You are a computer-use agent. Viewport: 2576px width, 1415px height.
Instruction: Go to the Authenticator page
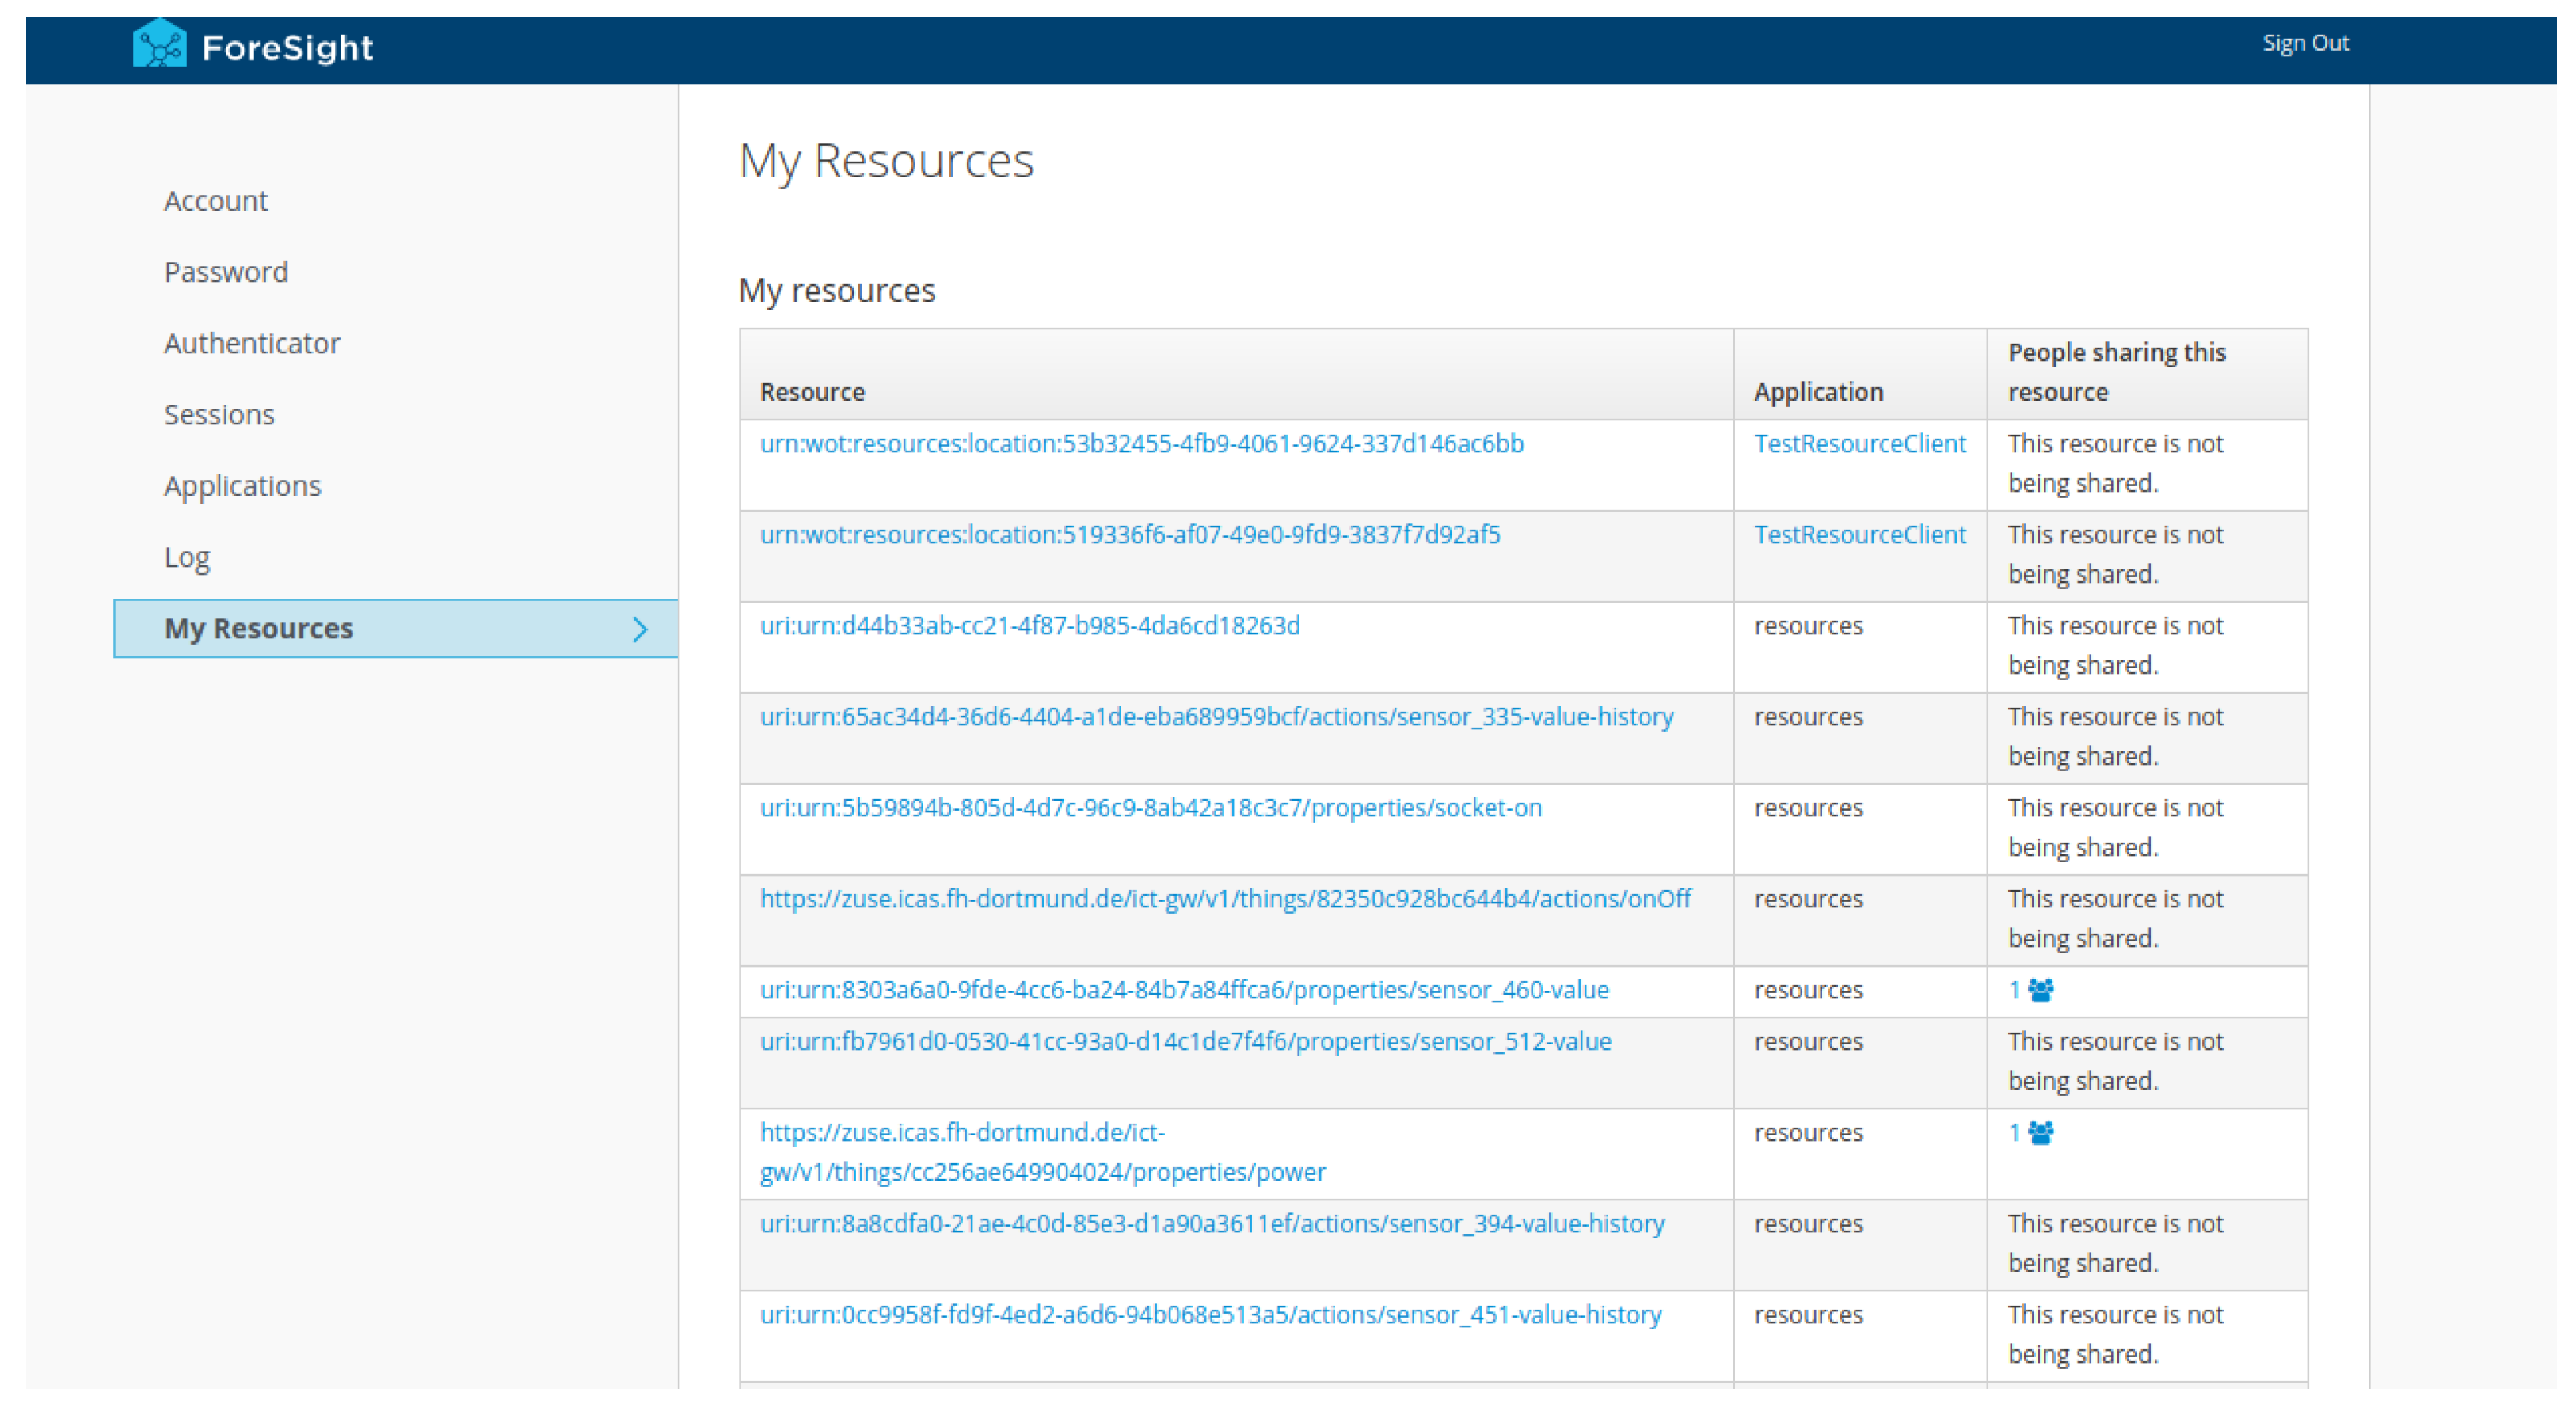pyautogui.click(x=252, y=343)
